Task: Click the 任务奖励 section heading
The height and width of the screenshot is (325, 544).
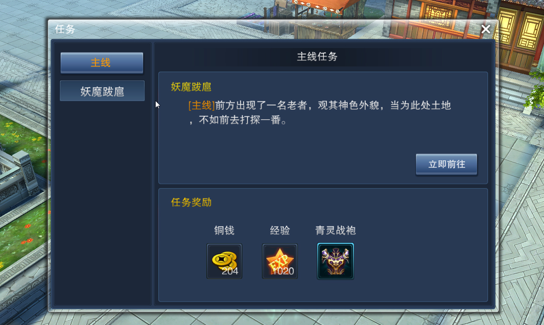Action: tap(191, 202)
